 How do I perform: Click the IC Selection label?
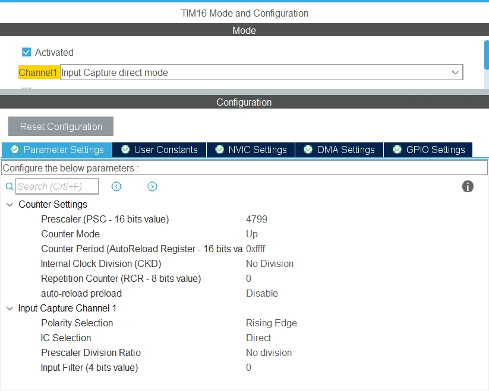click(x=66, y=338)
